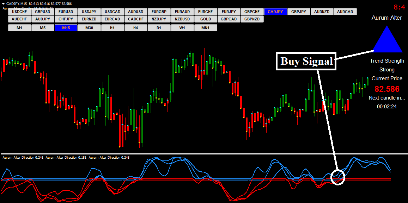Select the USDCHF currency pair button
This screenshot has width=408, height=203.
pyautogui.click(x=19, y=12)
